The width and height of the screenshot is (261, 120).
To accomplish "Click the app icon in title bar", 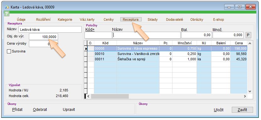I will click(x=7, y=7).
